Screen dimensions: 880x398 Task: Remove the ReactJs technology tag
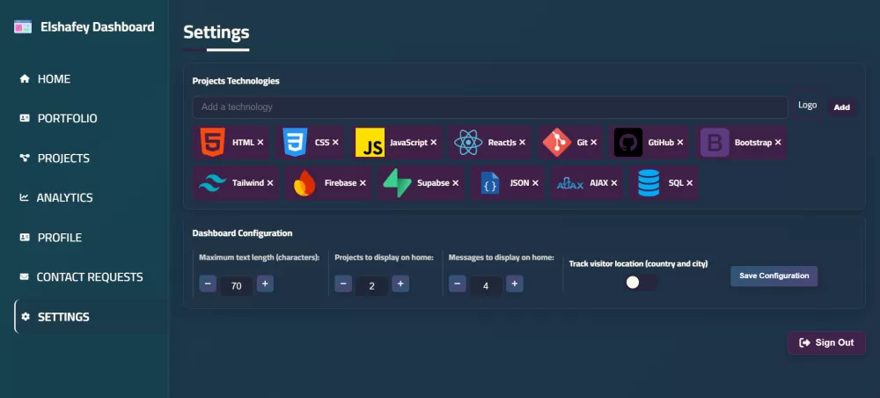(522, 143)
